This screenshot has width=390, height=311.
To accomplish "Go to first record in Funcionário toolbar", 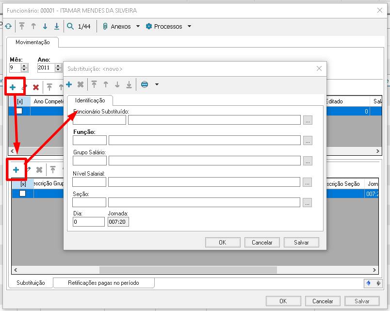I will 22,26.
